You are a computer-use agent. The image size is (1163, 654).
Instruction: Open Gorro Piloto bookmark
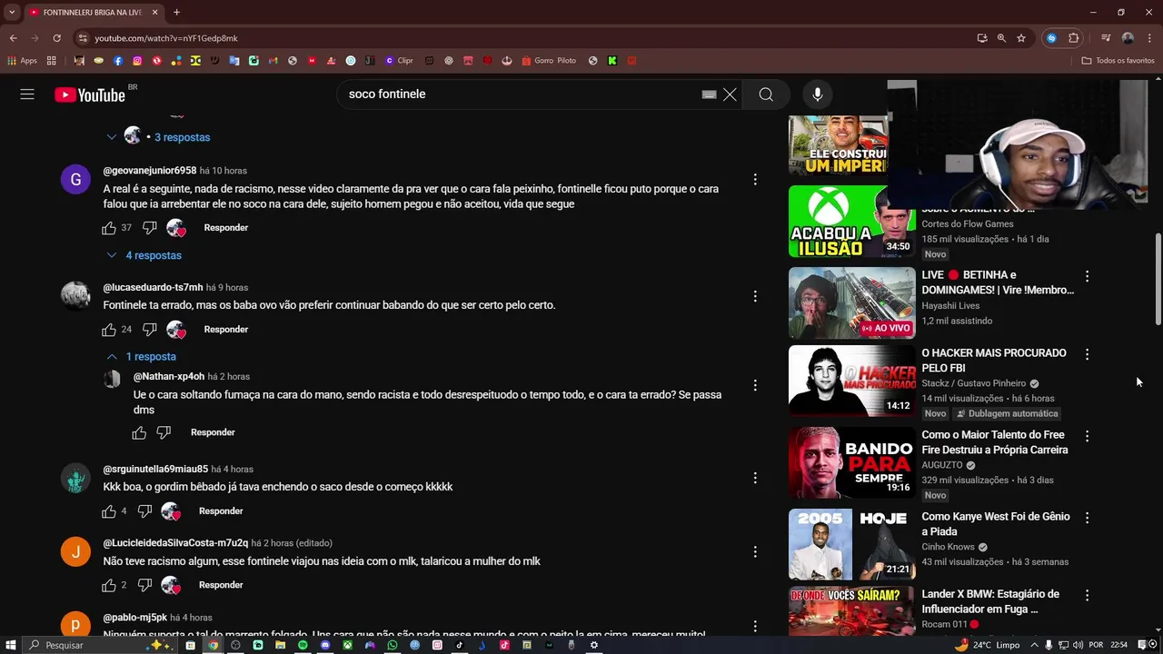(548, 61)
